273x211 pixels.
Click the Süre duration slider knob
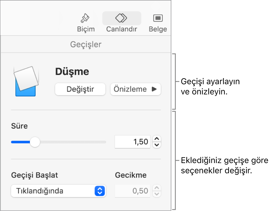click(x=35, y=142)
